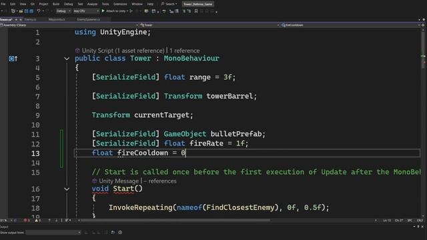This screenshot has height=240, width=427.
Task: Open the Attach to Unity dropdown arrow
Action: coord(127,11)
